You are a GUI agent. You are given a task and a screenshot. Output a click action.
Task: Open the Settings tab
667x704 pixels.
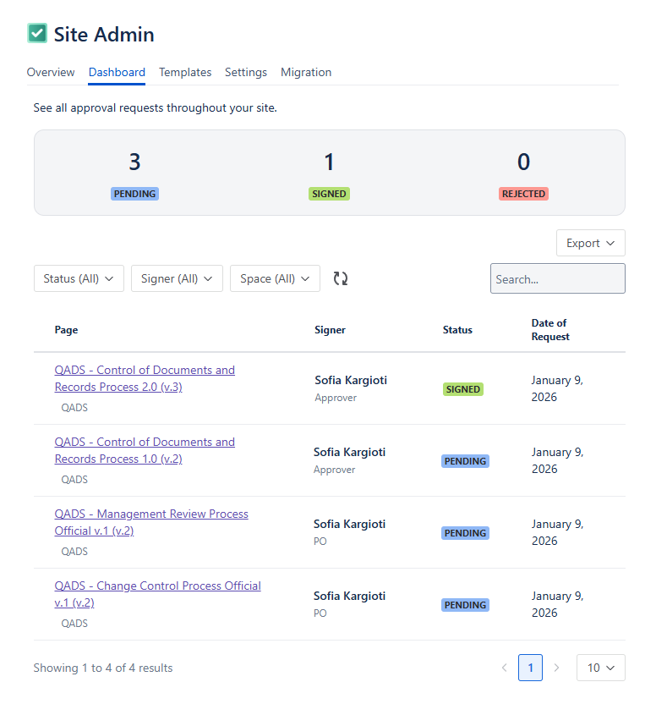[x=246, y=73]
